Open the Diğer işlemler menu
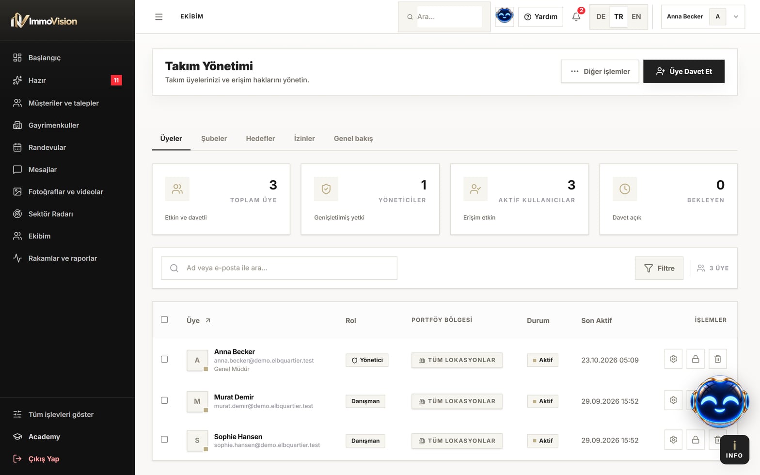The image size is (760, 475). coord(600,71)
